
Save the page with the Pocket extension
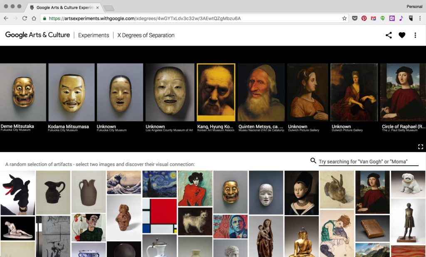[x=354, y=19]
